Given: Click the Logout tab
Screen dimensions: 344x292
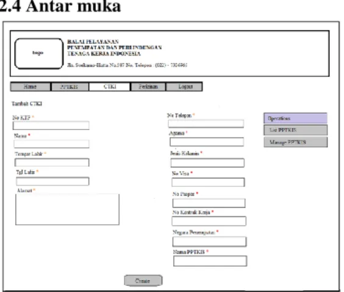Looking at the screenshot, I should point(184,87).
